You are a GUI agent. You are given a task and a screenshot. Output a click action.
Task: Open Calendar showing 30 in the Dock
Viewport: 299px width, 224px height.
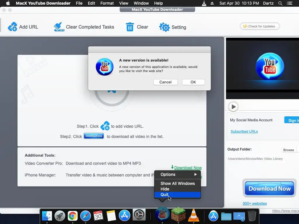pos(98,216)
